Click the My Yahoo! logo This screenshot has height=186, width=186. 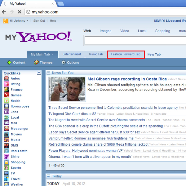tap(39, 37)
